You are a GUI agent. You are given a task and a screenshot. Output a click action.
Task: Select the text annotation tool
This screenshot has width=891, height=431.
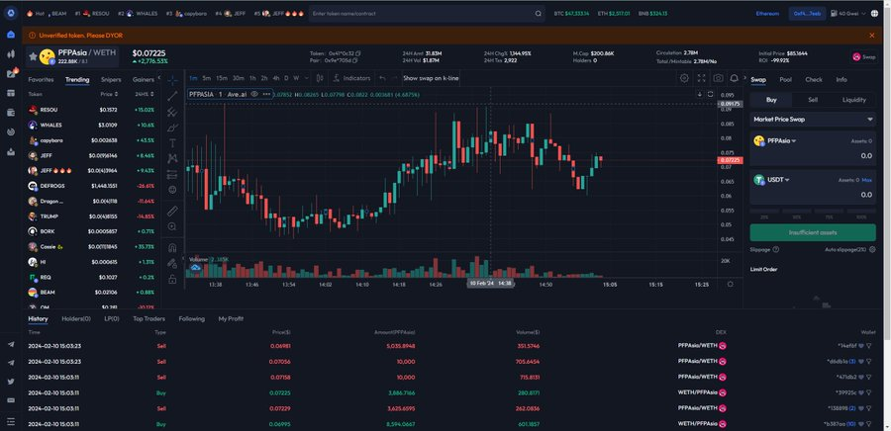[x=172, y=143]
